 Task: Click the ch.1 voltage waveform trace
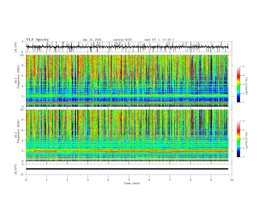(127, 47)
